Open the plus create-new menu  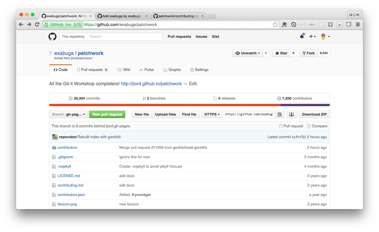point(312,36)
